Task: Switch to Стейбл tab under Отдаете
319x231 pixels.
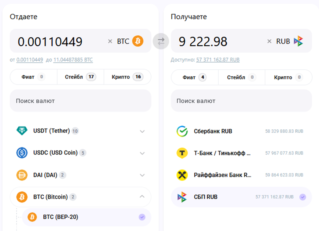Action: [80, 77]
